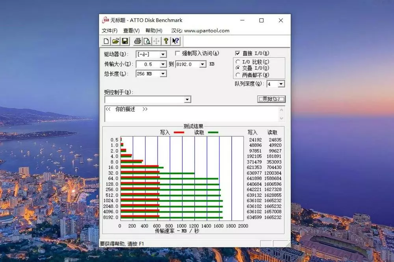
Task: Maximize the ATTO Disk Benchmark window
Action: 261,20
